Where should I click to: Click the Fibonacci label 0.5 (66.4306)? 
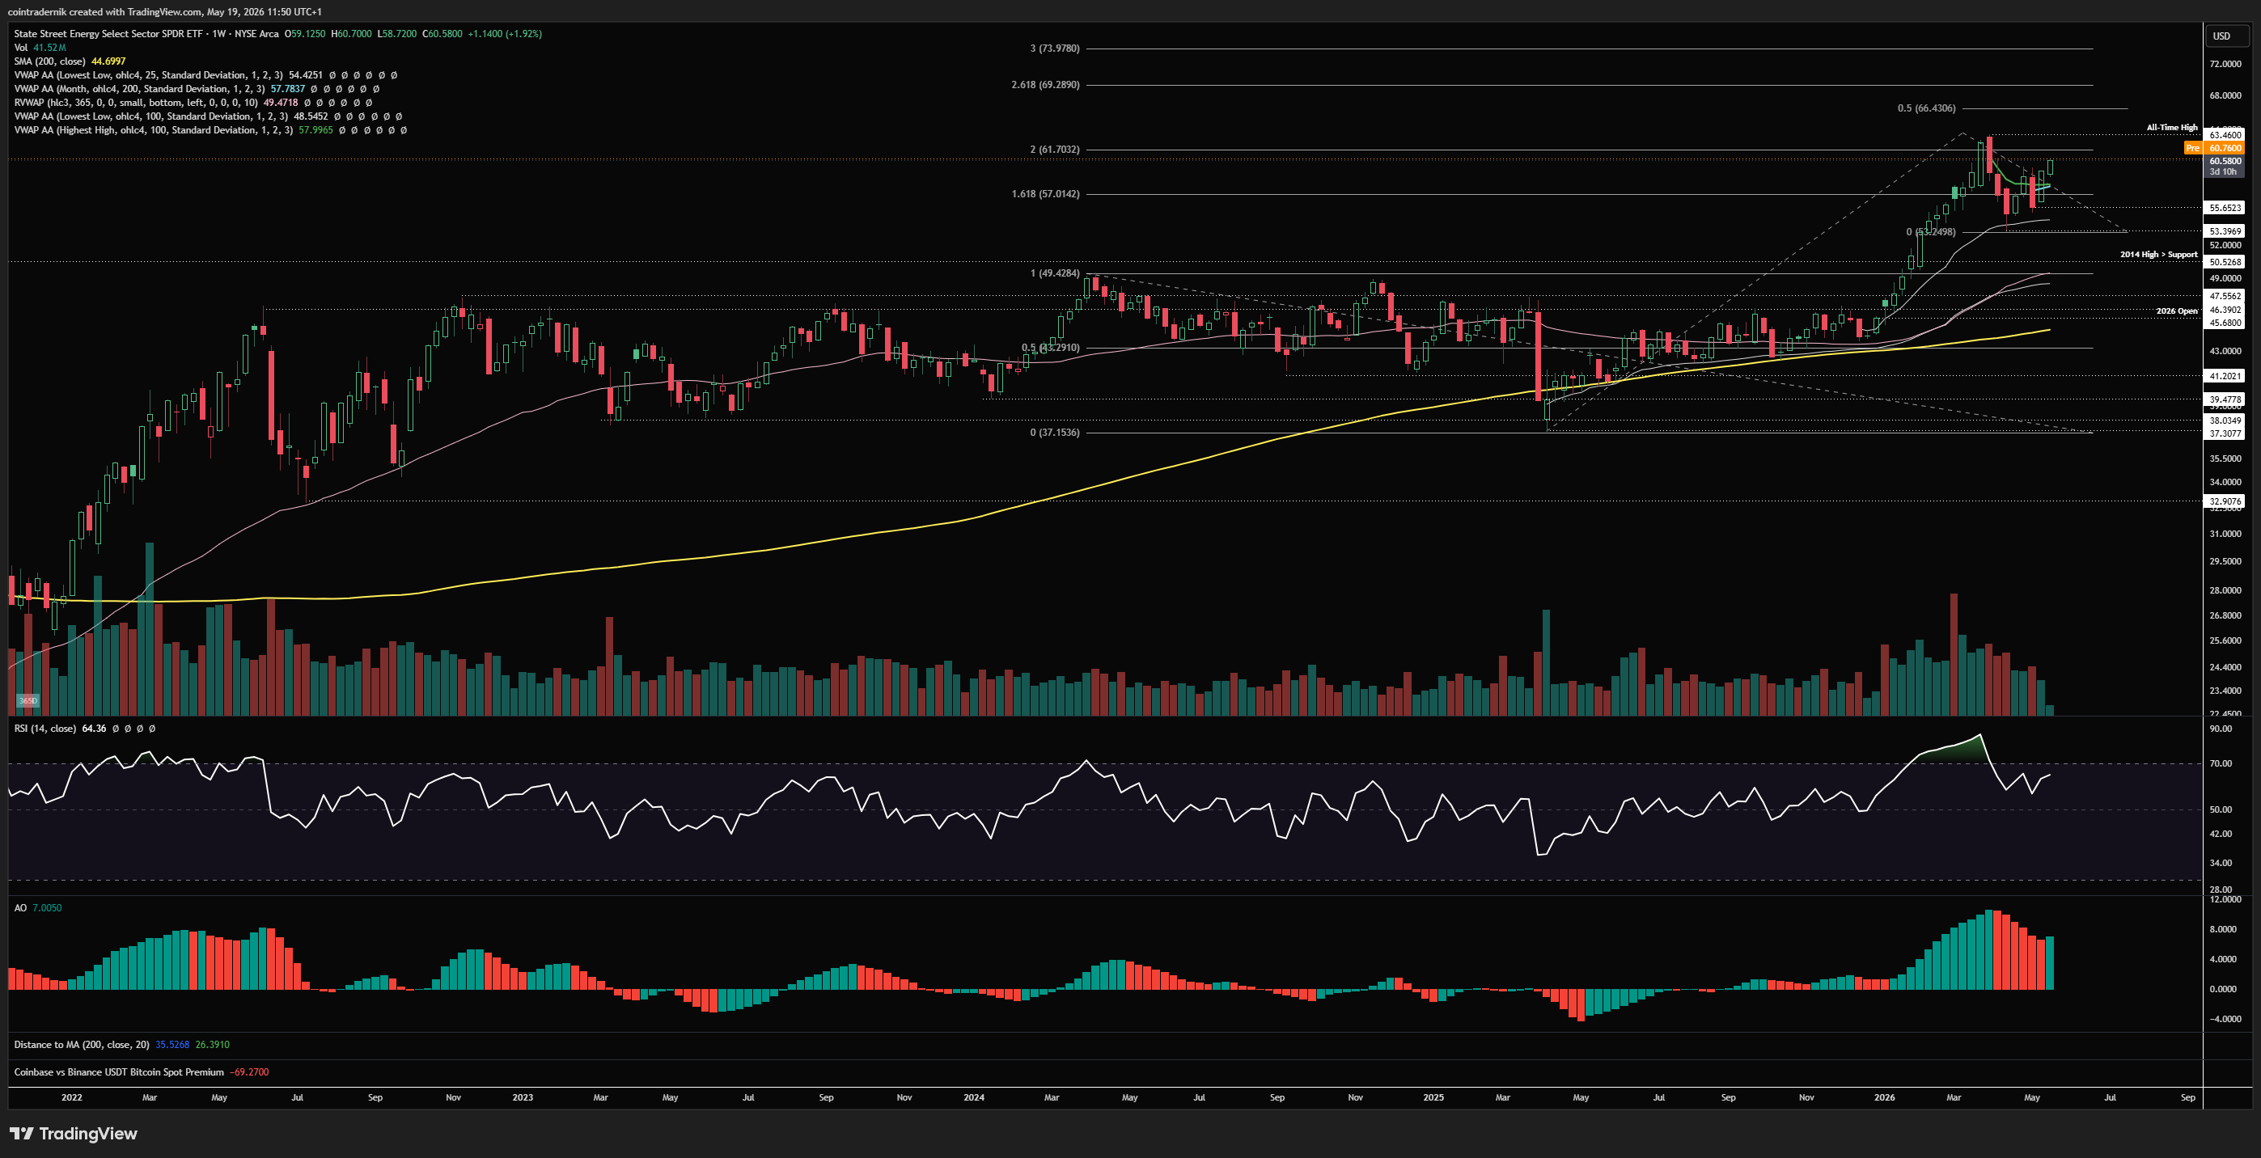[x=1927, y=109]
